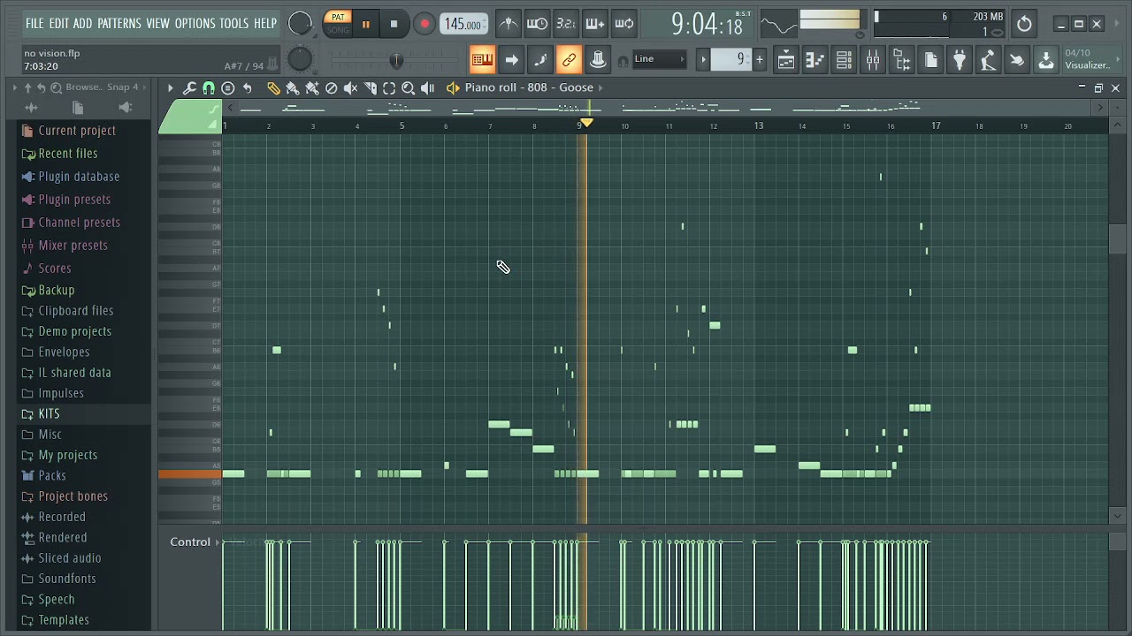This screenshot has height=636, width=1132.
Task: Select the Zoom magnifier tool
Action: point(409,87)
